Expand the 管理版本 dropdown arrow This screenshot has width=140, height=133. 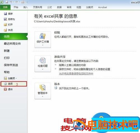(43, 97)
